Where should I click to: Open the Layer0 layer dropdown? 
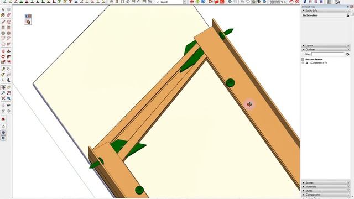(x=184, y=2)
